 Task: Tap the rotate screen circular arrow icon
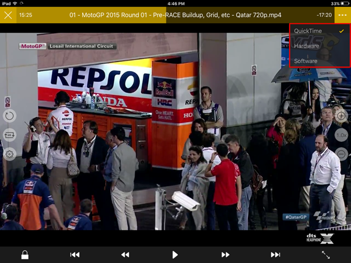pos(9,115)
